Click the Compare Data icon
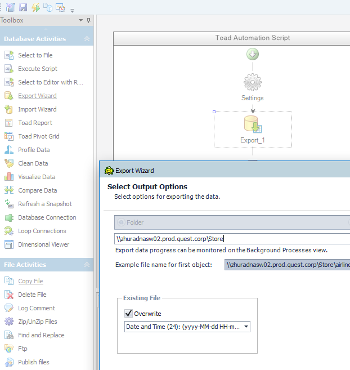Image resolution: width=350 pixels, height=370 pixels. (9, 190)
